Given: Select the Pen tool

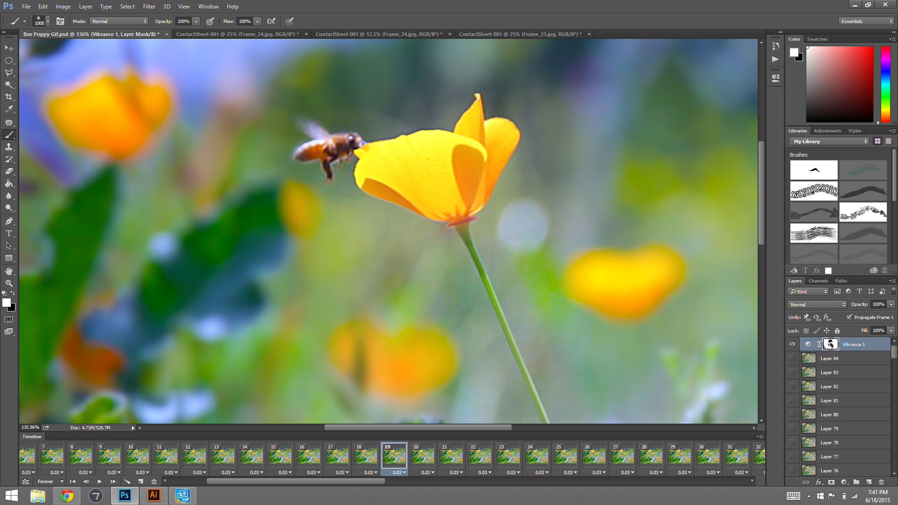Looking at the screenshot, I should pos(9,221).
